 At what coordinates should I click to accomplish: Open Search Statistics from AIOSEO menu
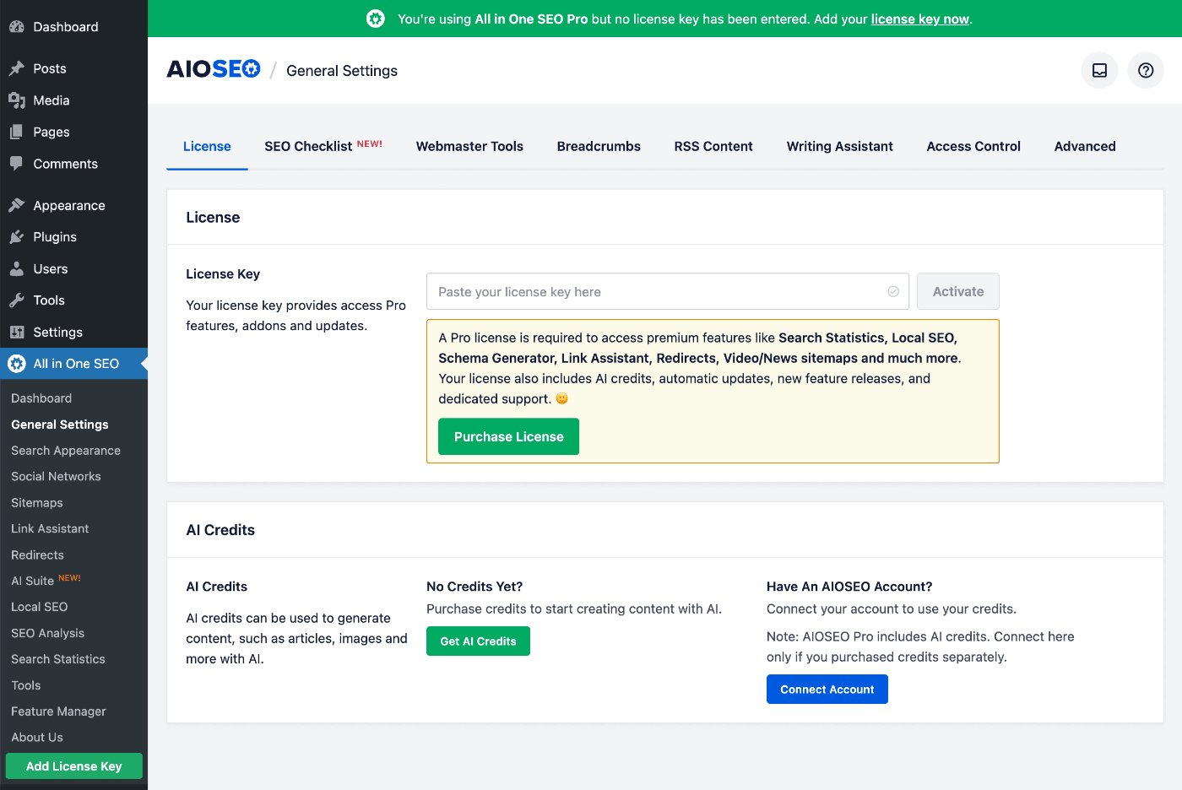pyautogui.click(x=58, y=659)
